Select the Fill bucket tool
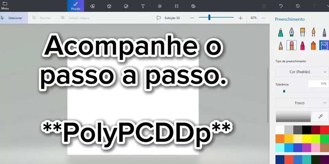Screen dimensions: 329x164 click(324, 45)
